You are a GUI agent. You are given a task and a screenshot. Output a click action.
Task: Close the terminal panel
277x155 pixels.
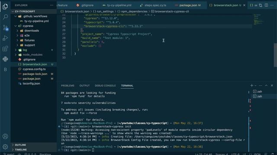272,86
